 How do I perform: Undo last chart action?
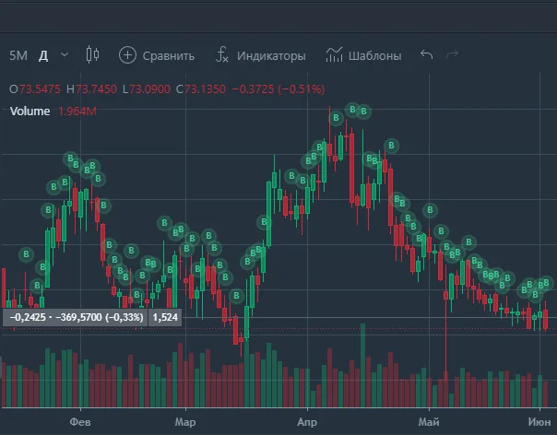426,54
